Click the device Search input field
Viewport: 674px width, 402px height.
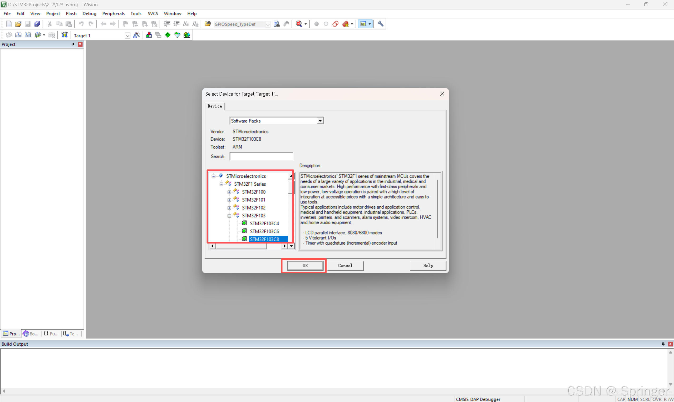point(261,156)
